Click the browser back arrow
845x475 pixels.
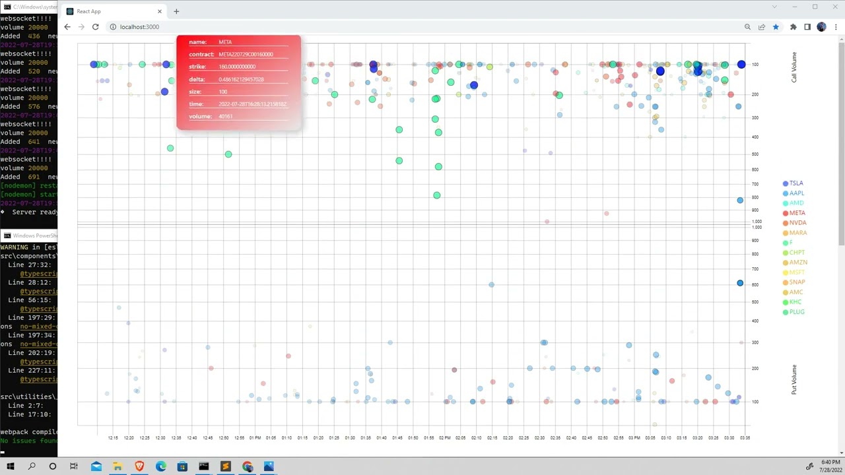click(67, 27)
